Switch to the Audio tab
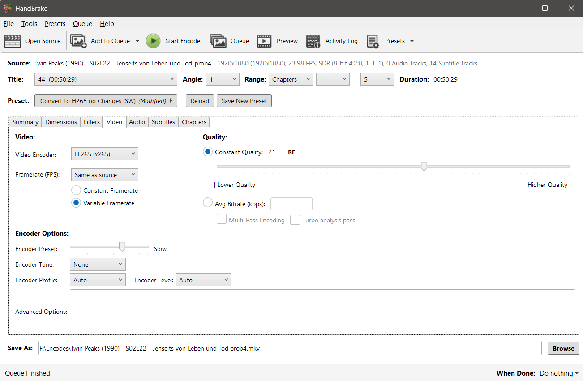Screen dimensions: 583x381 (x=137, y=122)
